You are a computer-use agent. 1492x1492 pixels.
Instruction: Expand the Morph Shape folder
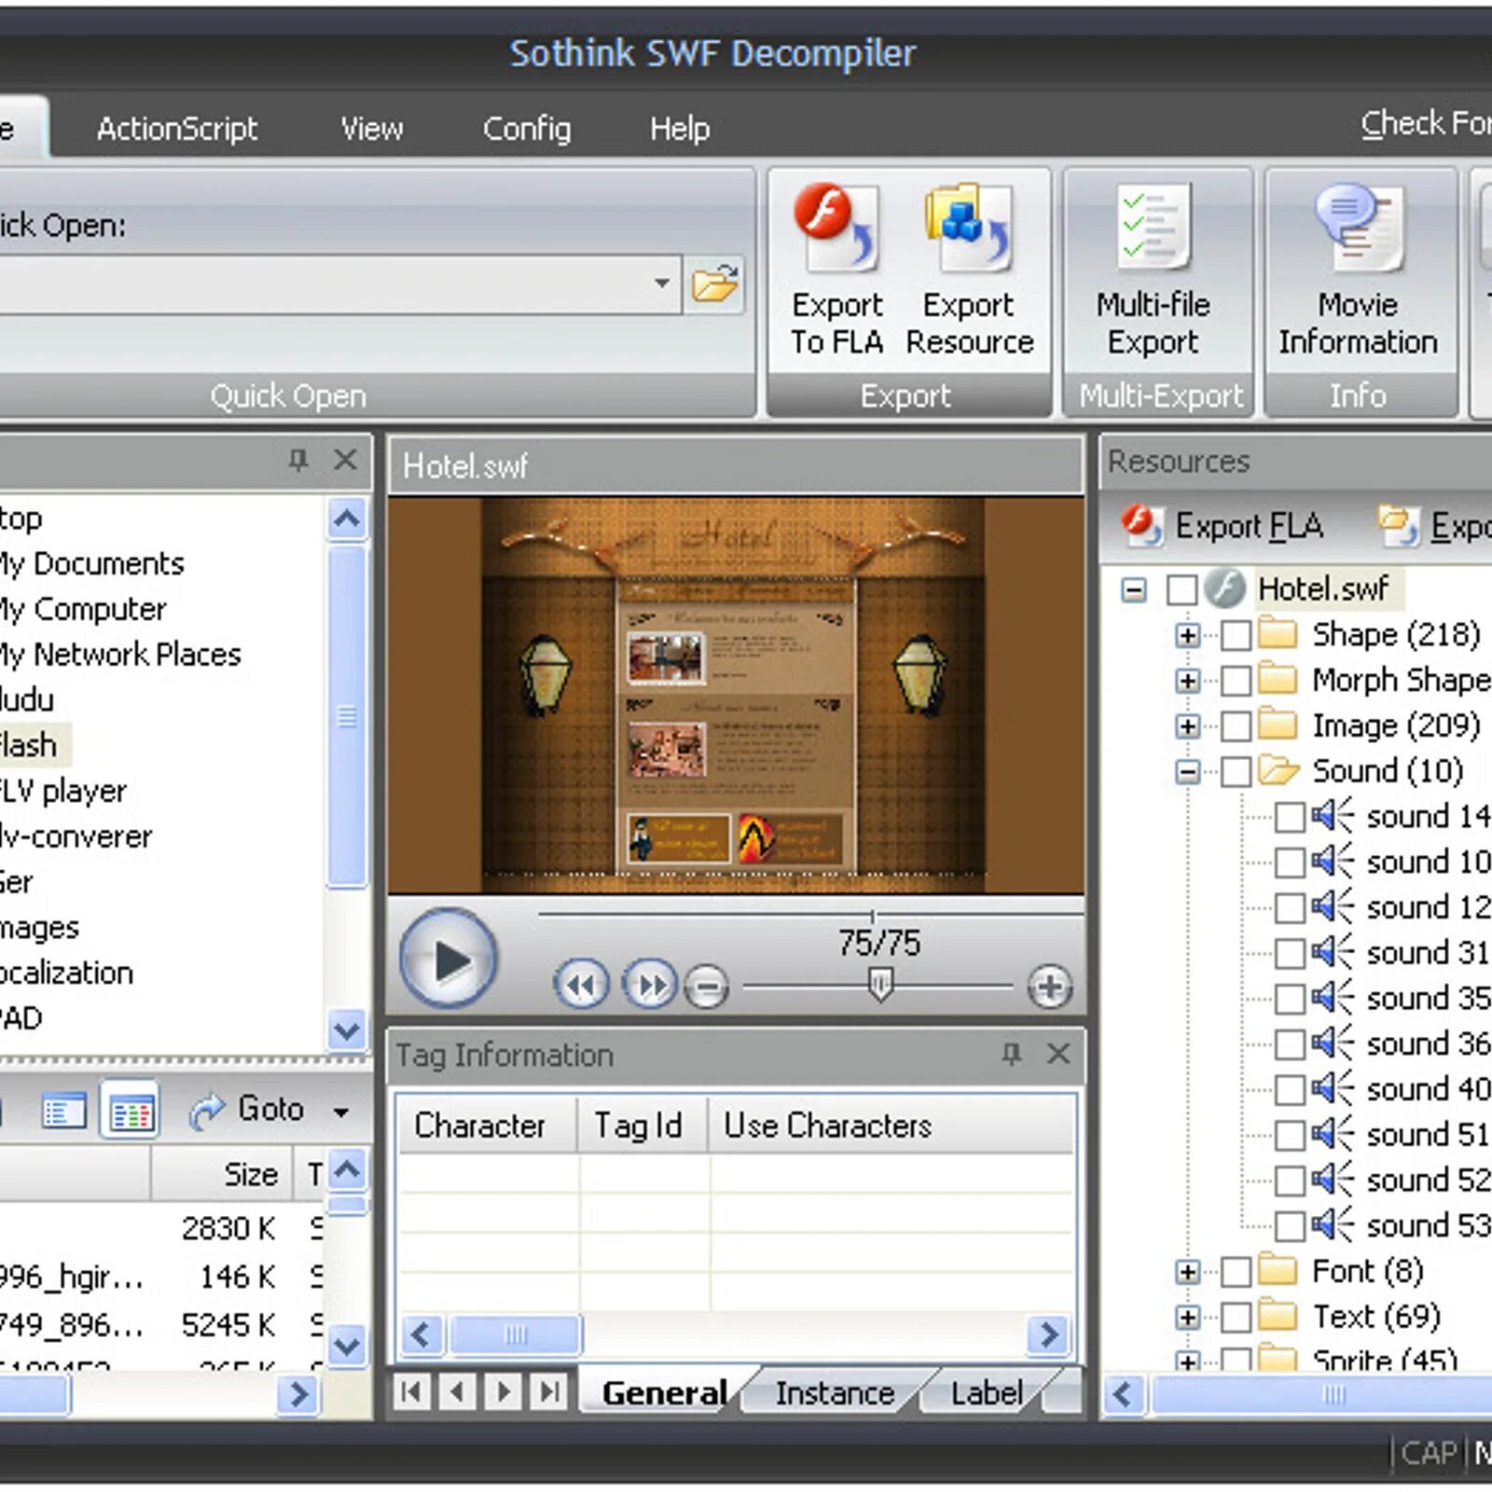pyautogui.click(x=1188, y=681)
